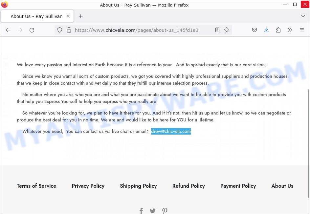
Task: Open tracking protection shield info
Action: click(x=60, y=30)
